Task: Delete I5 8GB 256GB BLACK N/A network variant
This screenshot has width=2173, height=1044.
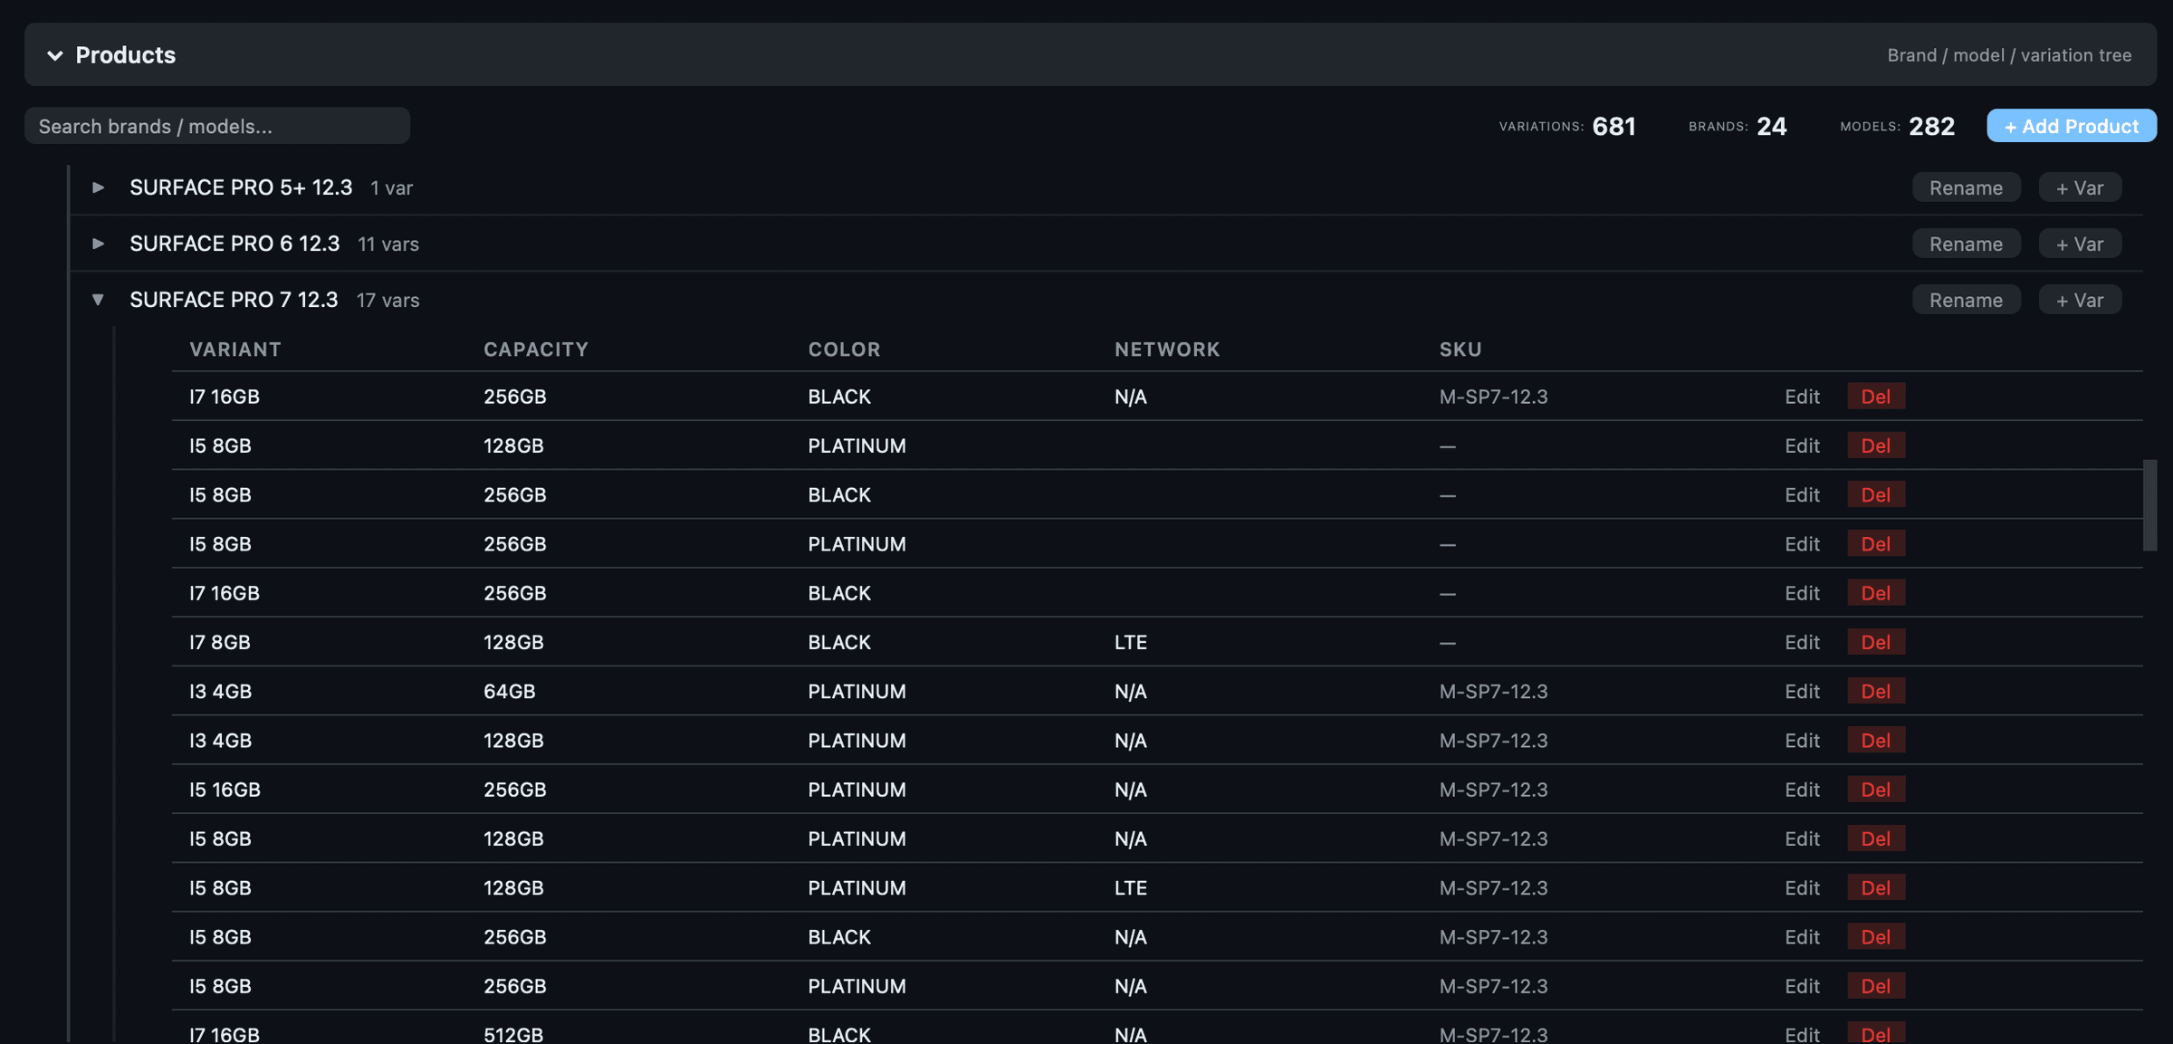Action: click(1876, 936)
